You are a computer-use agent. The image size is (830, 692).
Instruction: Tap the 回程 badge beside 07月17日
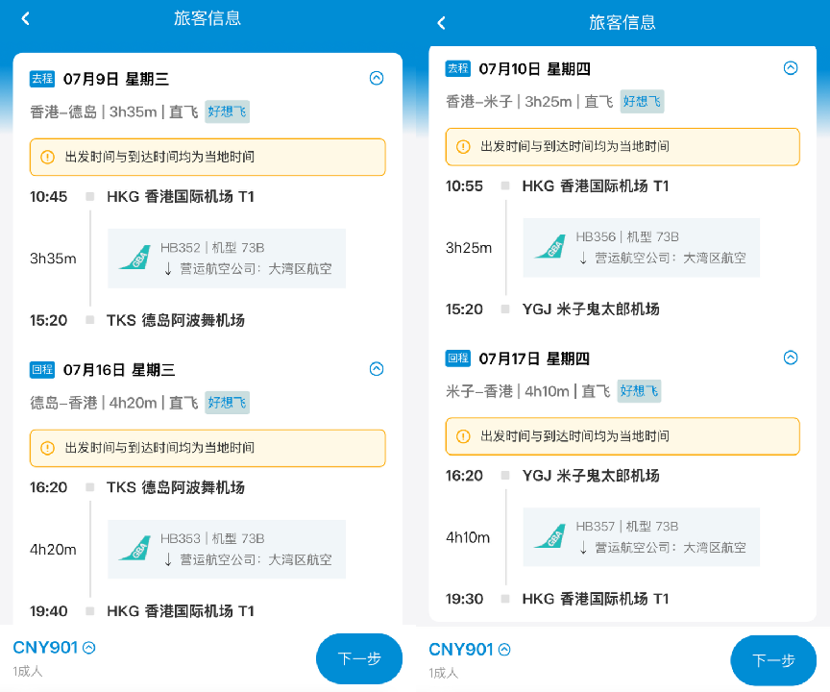pyautogui.click(x=458, y=358)
